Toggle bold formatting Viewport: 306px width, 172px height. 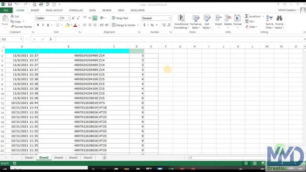[38, 25]
